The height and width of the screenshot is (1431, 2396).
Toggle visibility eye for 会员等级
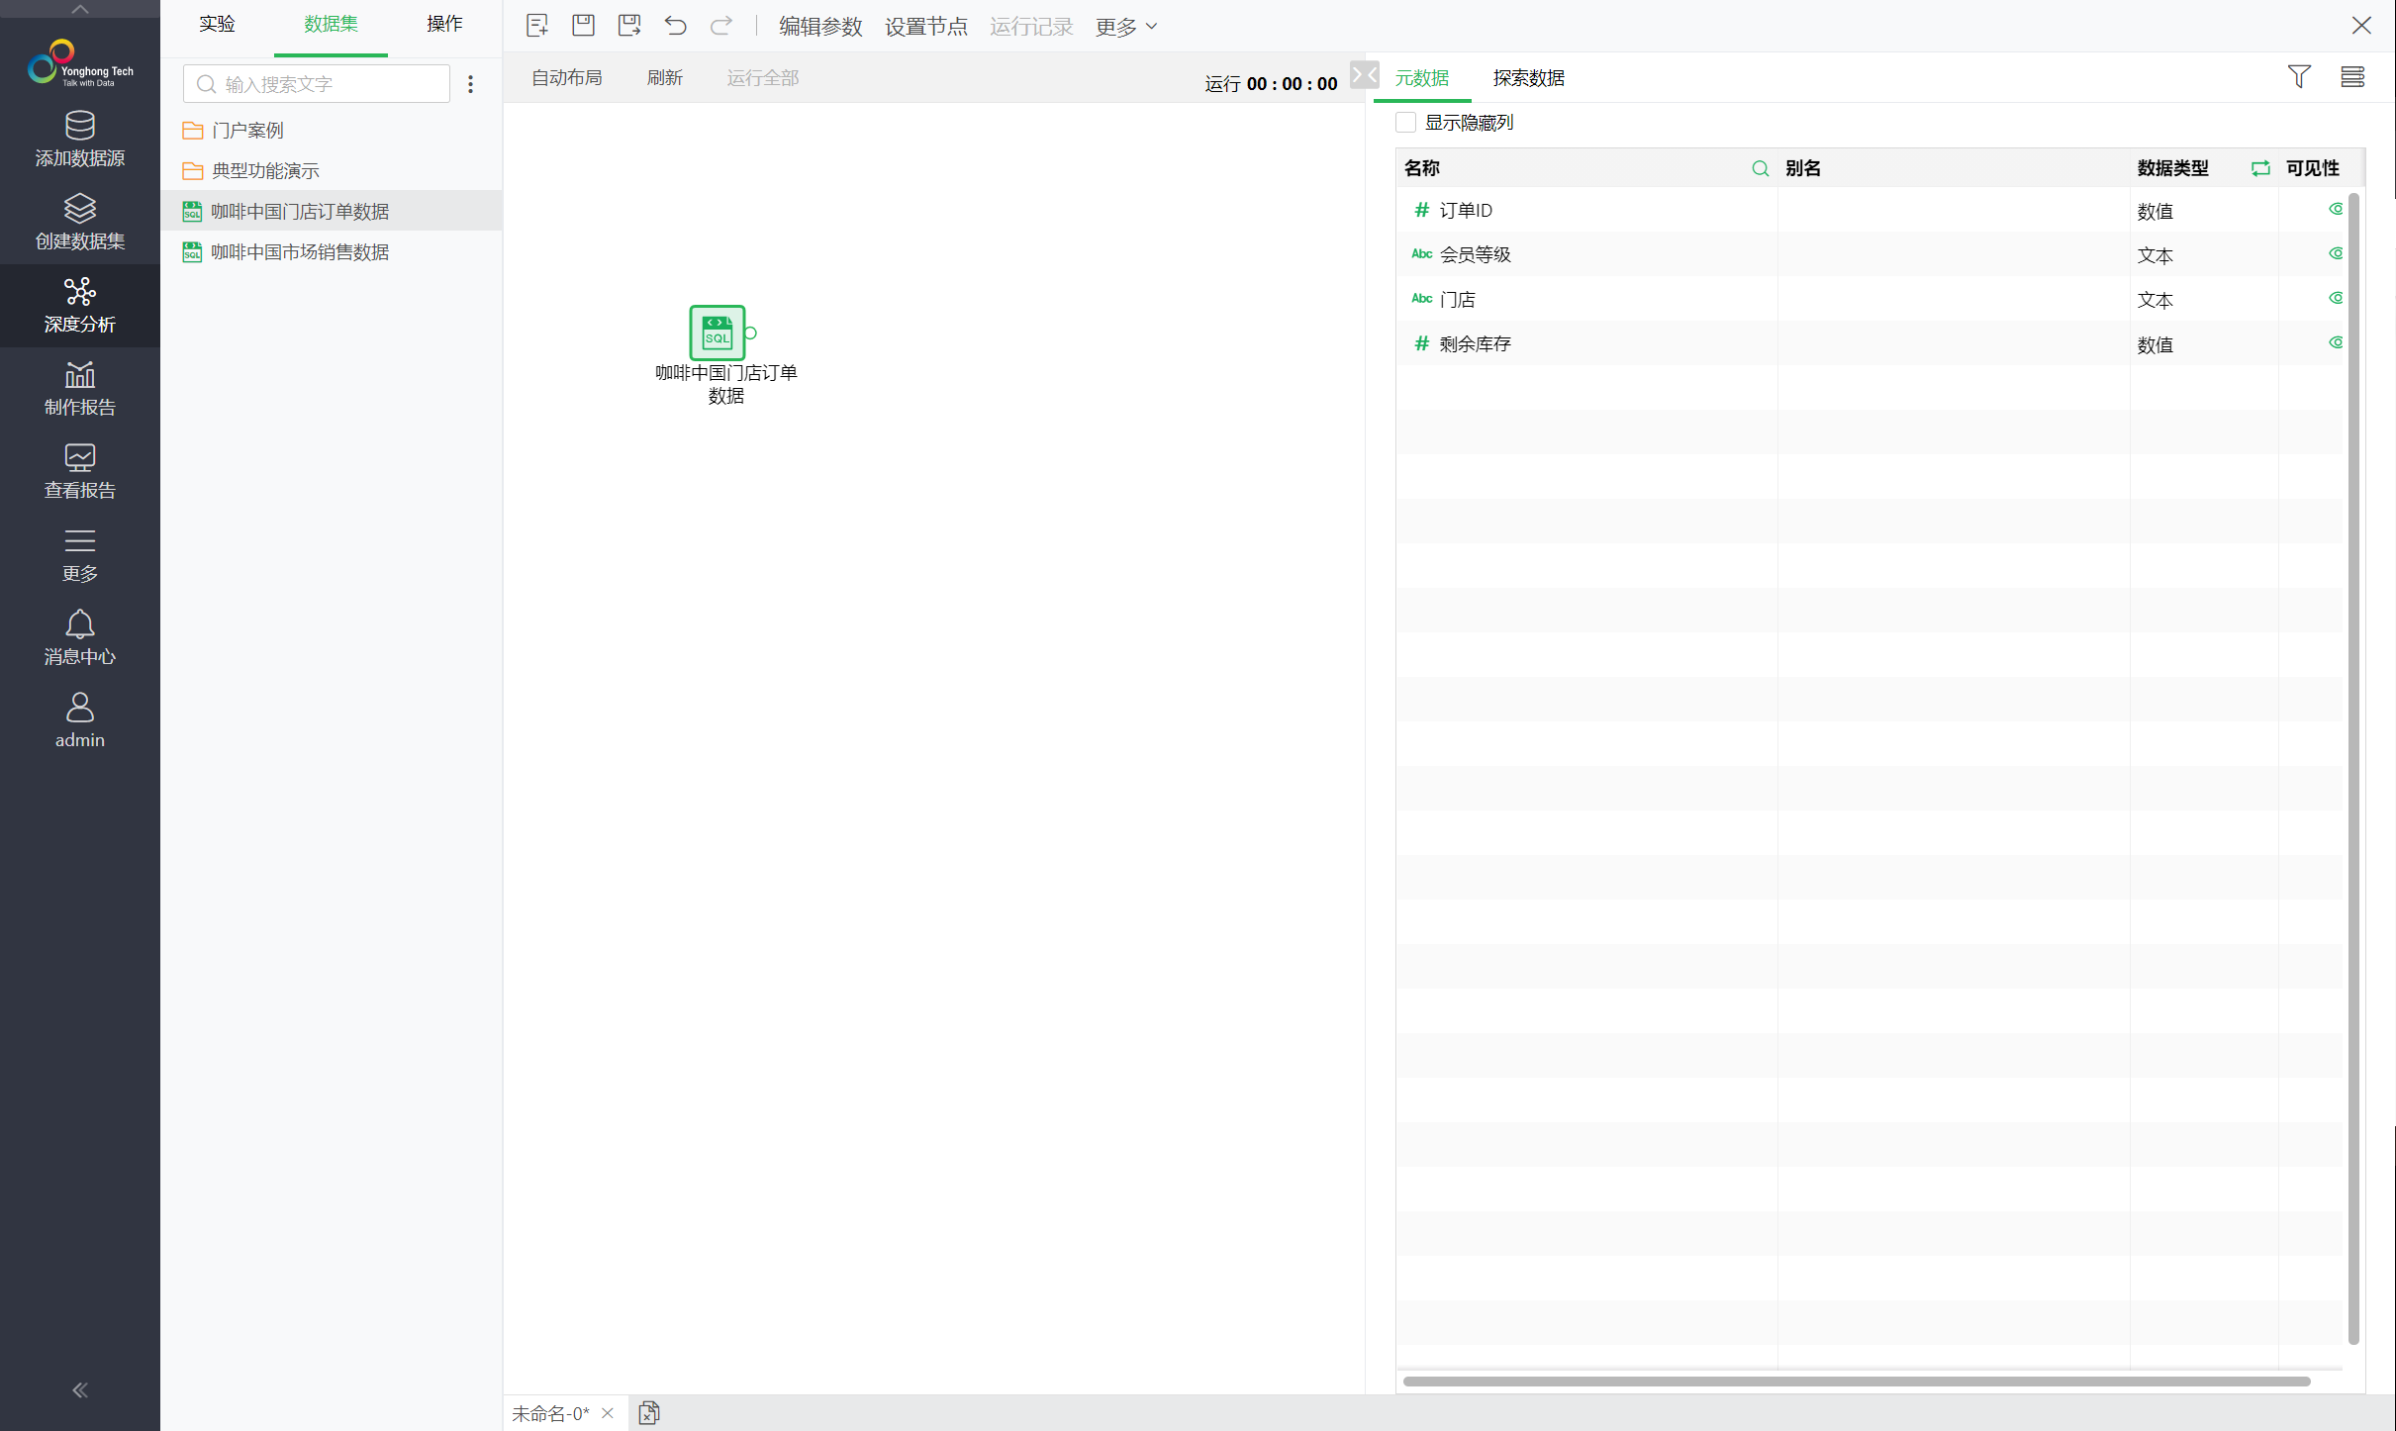(x=2336, y=253)
